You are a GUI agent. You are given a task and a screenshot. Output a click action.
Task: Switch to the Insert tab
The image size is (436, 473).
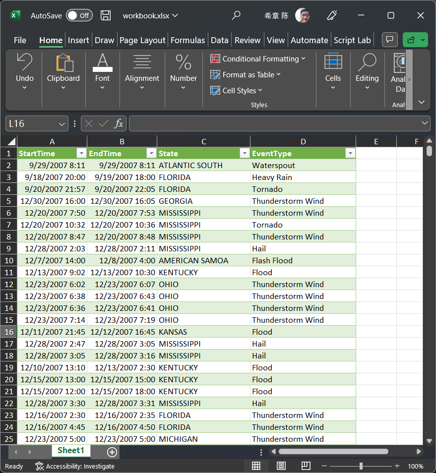78,40
